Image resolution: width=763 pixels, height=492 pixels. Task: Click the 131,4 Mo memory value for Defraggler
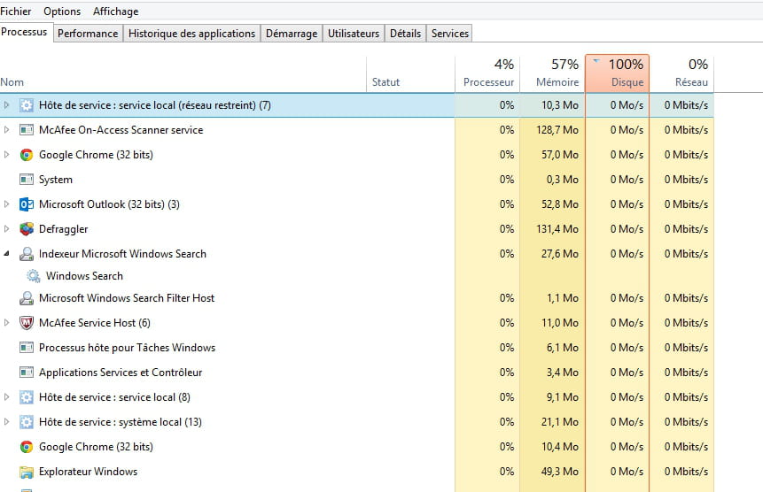click(557, 229)
